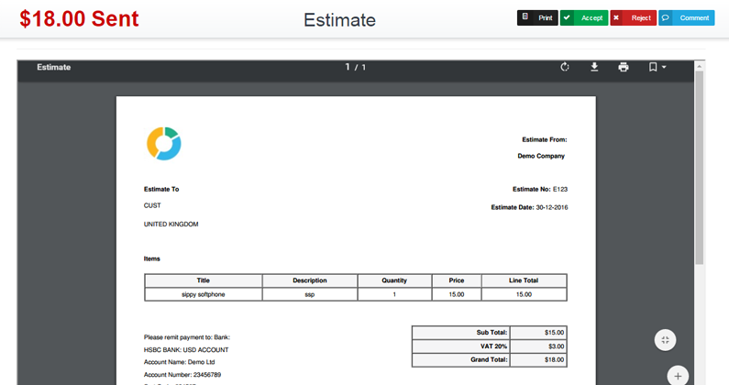The width and height of the screenshot is (729, 385).
Task: Click "HSBC BANK: USD ACCOUNT" line
Action: click(186, 349)
